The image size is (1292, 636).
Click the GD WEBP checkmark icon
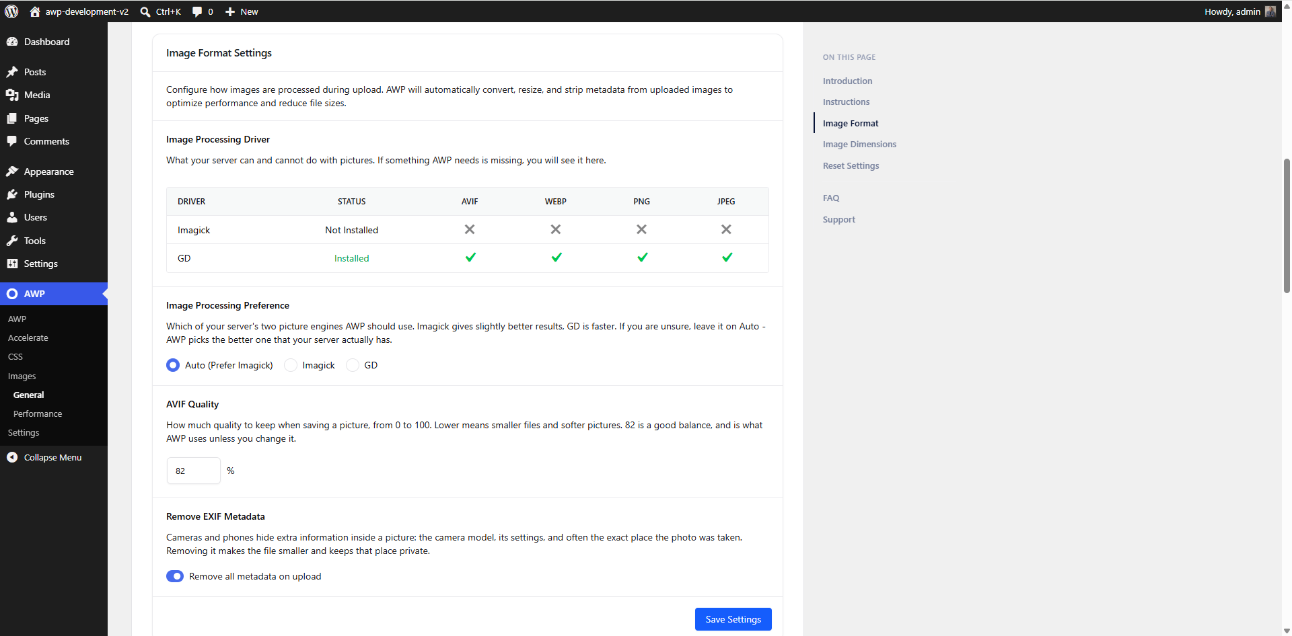(557, 257)
